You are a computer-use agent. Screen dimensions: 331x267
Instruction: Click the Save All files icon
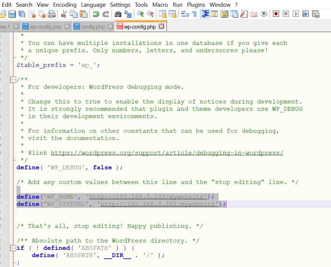[x=22, y=14]
